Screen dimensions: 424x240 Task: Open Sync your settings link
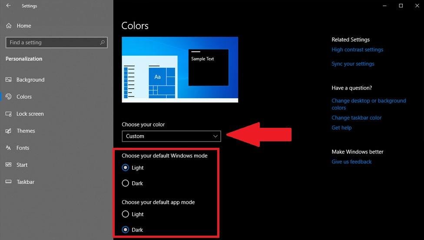tap(353, 64)
